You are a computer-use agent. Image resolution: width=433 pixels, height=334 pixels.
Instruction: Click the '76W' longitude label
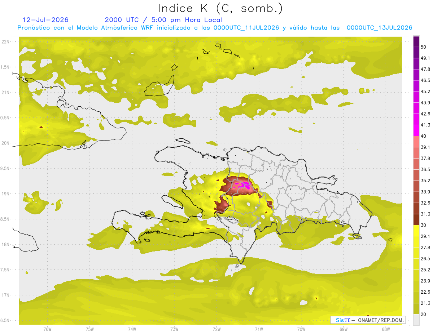47,329
